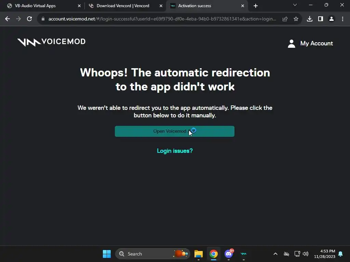Click the My Account person icon
Image resolution: width=350 pixels, height=262 pixels.
coord(292,43)
